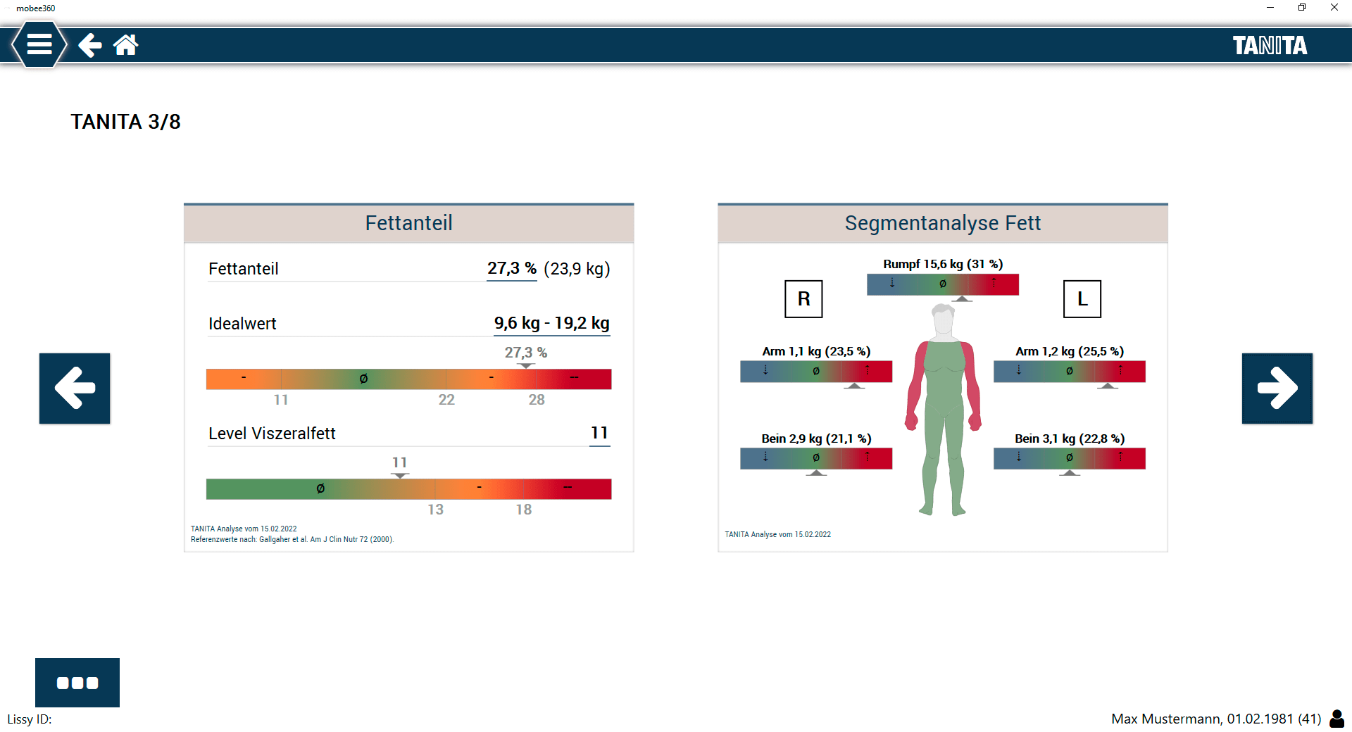Click the back arrow in top bar
The width and height of the screenshot is (1352, 732).
coord(89,45)
